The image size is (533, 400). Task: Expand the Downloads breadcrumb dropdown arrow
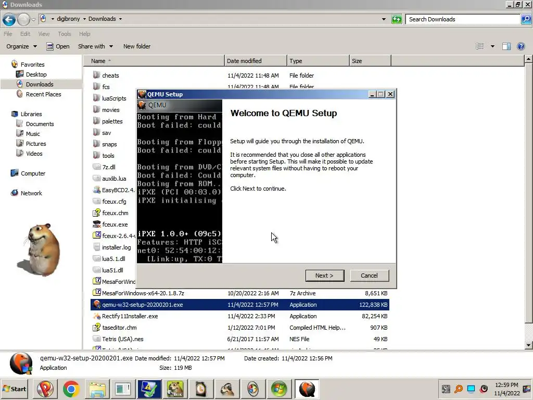coord(120,19)
